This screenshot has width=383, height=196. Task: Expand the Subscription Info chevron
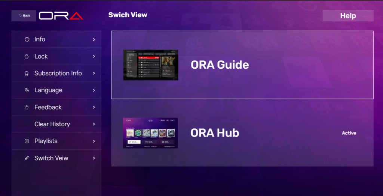[94, 73]
